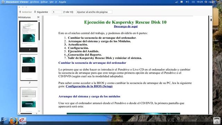Open the Editar menu

[44, 2]
